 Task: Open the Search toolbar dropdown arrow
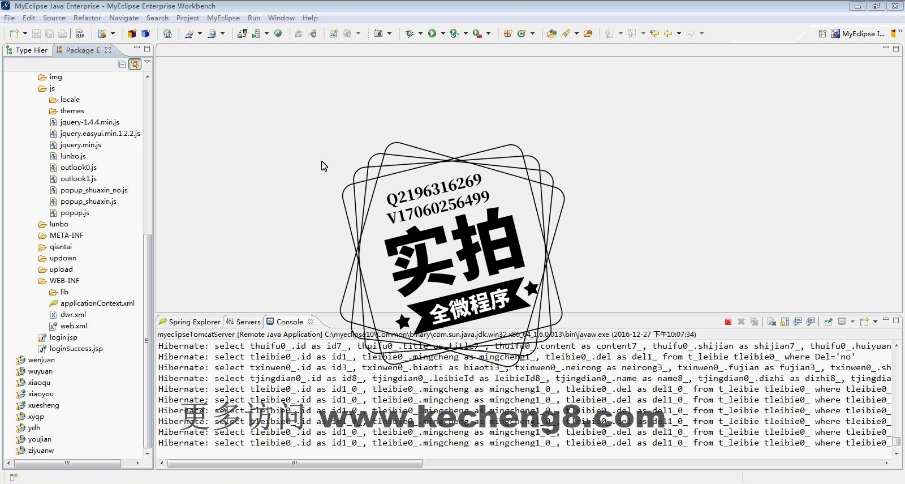coord(576,33)
